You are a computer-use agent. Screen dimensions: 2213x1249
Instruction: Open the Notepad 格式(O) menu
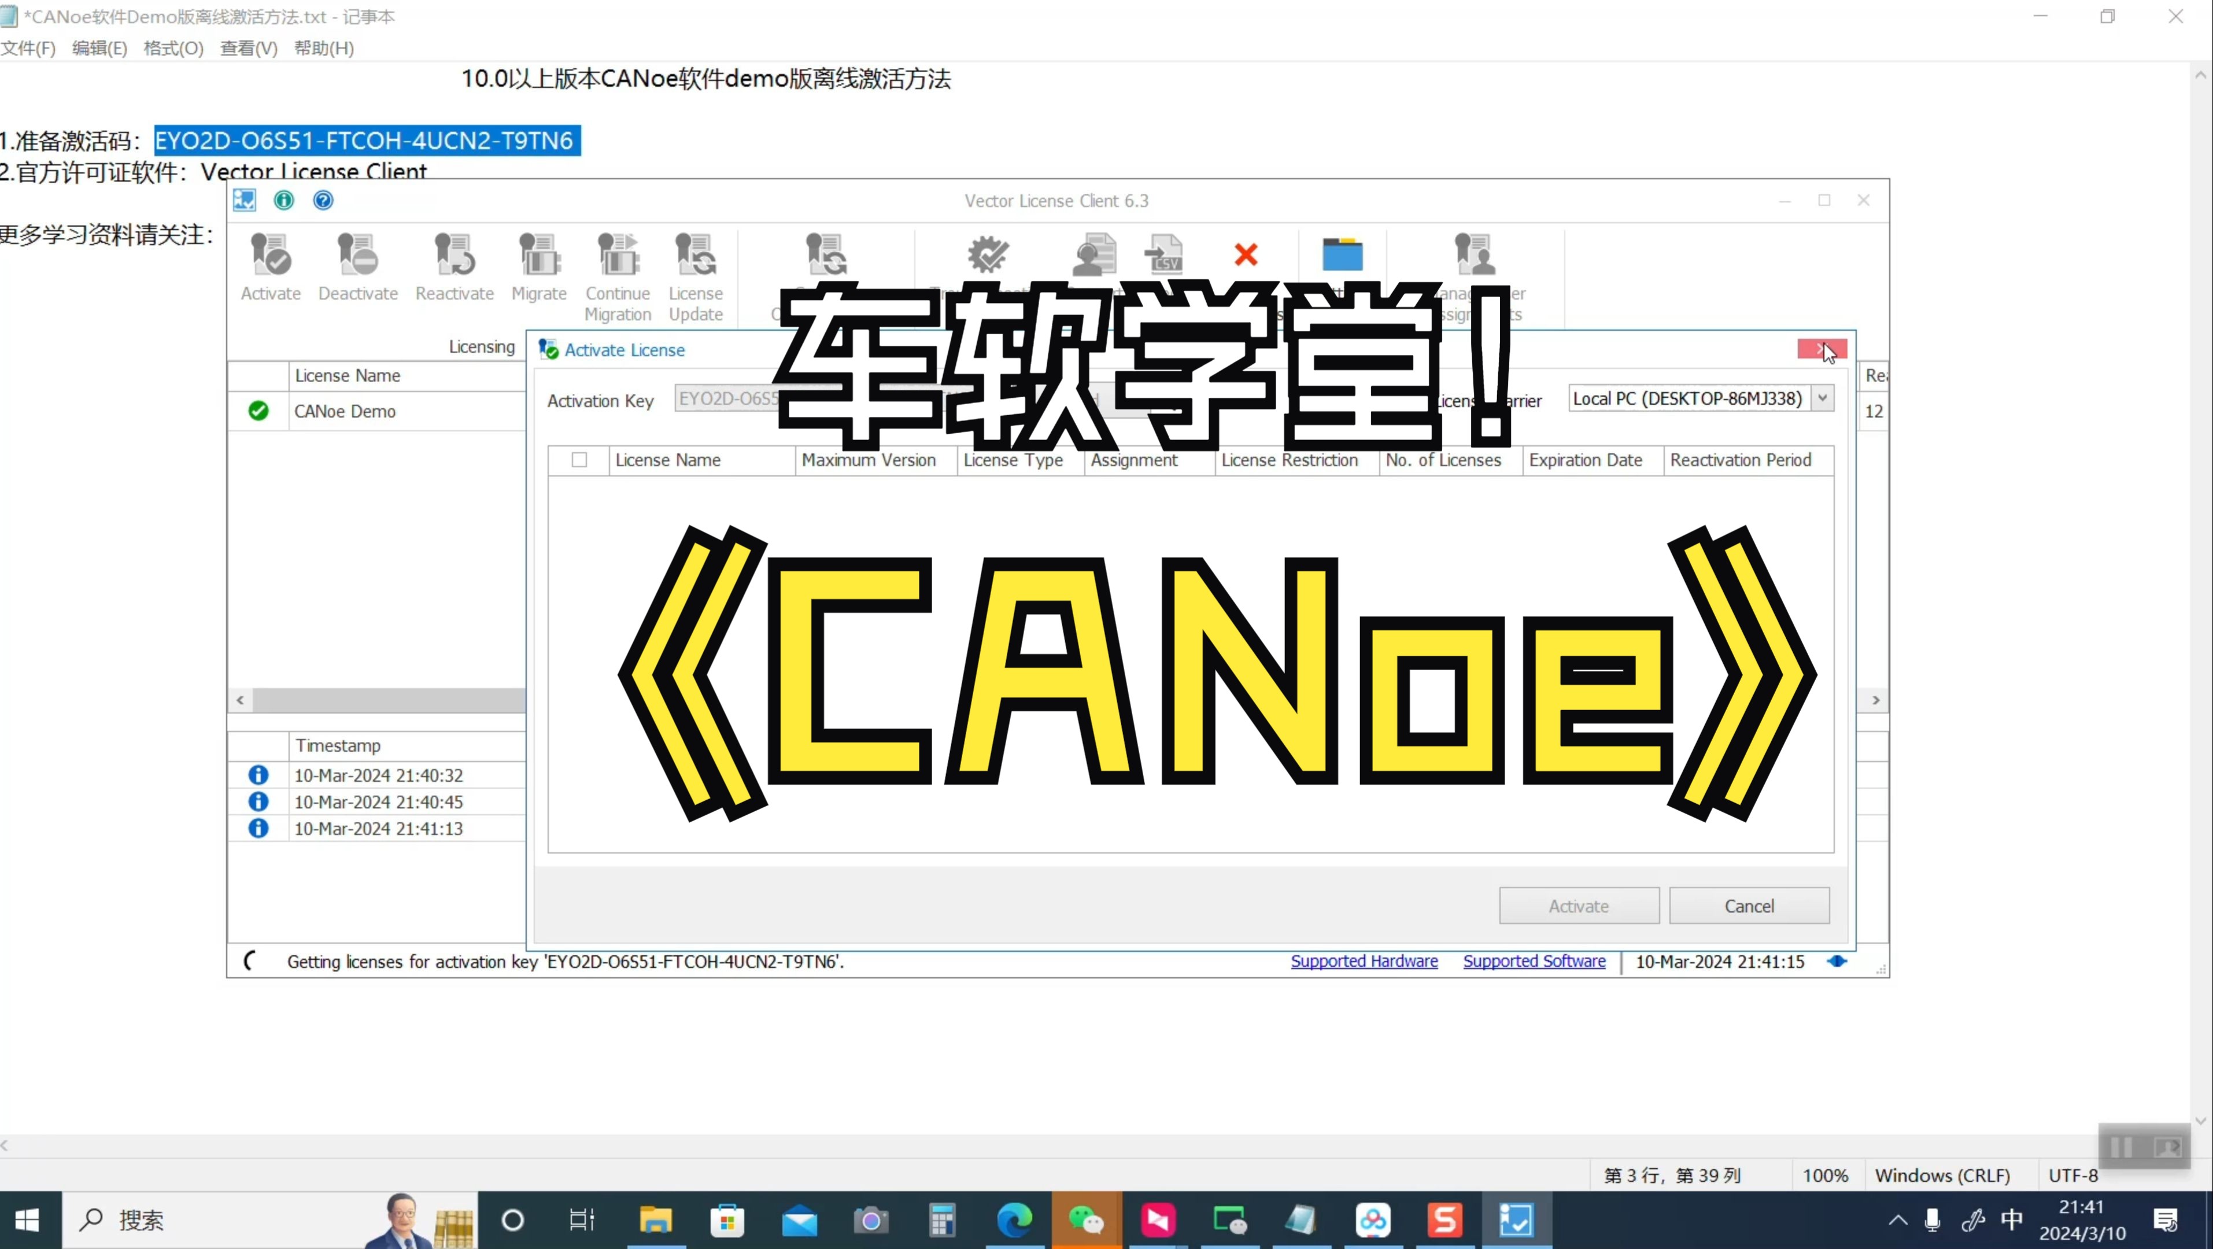click(173, 48)
